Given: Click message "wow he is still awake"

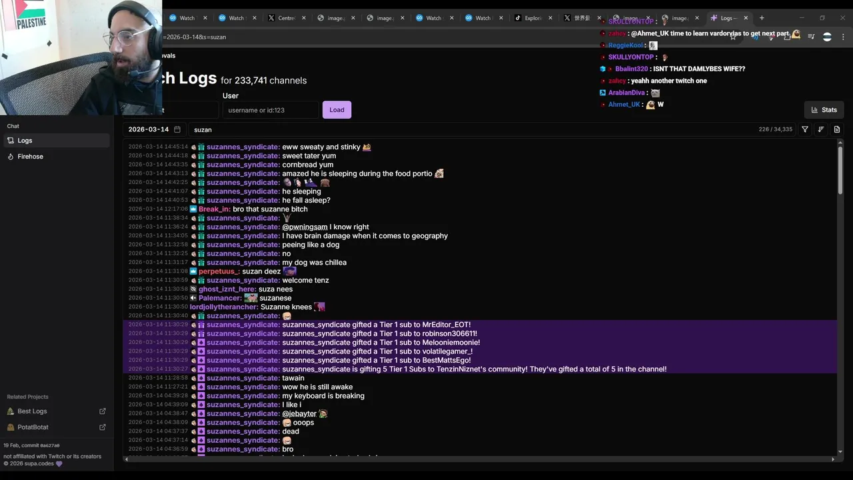Looking at the screenshot, I should coord(317,387).
